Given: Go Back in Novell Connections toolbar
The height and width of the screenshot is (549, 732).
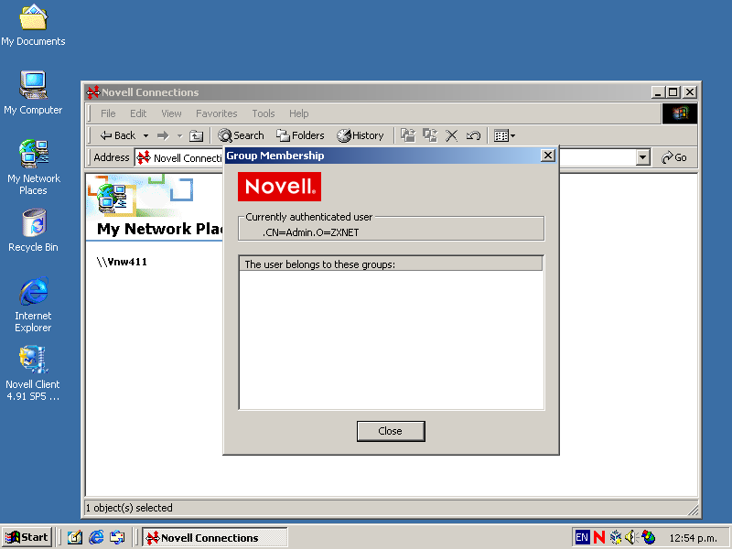Looking at the screenshot, I should (x=117, y=135).
